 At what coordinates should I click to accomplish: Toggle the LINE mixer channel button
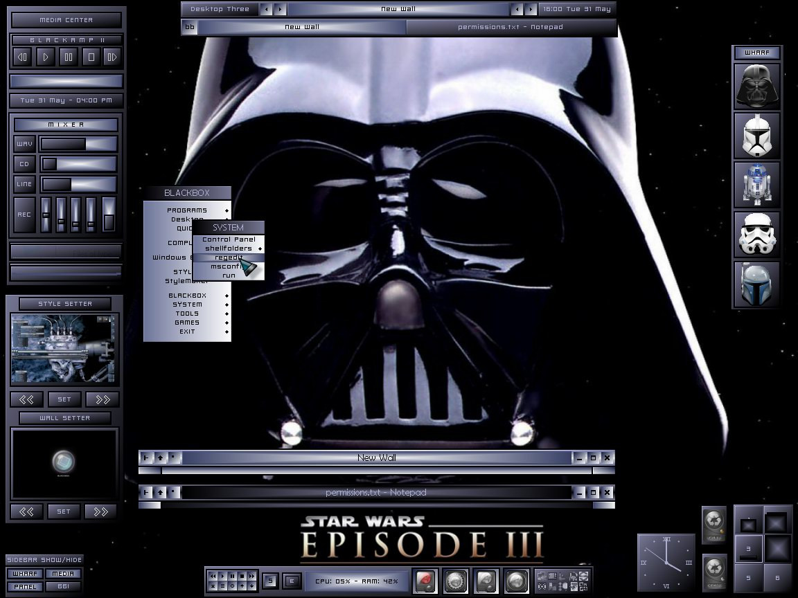click(24, 184)
